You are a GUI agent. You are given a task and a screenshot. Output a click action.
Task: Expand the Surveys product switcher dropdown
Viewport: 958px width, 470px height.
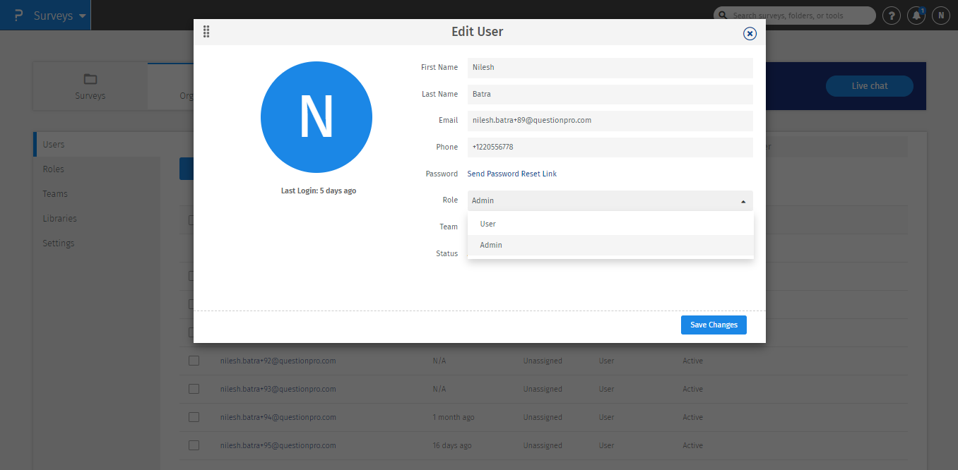[x=83, y=16]
